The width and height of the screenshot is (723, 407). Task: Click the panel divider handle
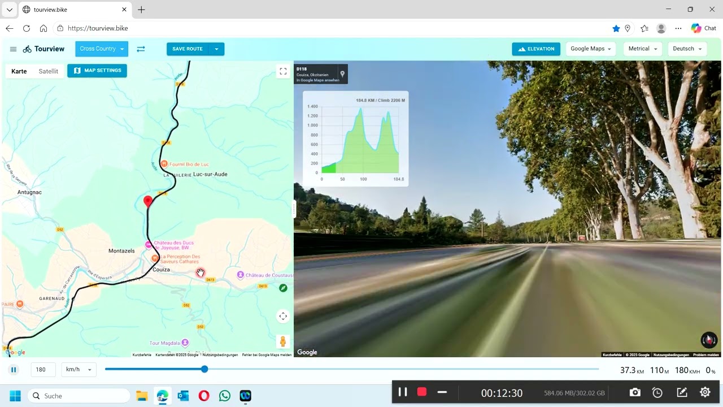(294, 209)
